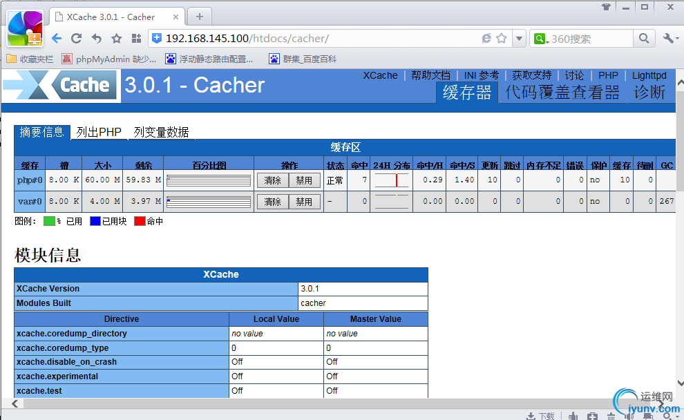Open the phpMyAdmin bookmark
The image size is (684, 420).
pos(108,59)
